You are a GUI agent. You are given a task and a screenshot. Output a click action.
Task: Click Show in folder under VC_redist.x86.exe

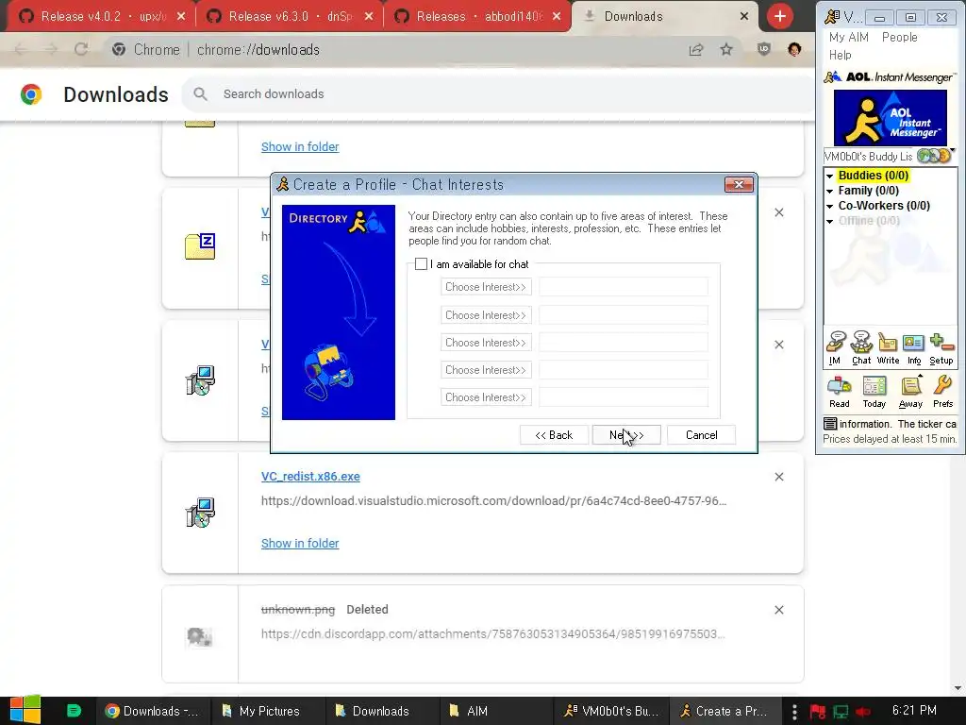point(300,543)
